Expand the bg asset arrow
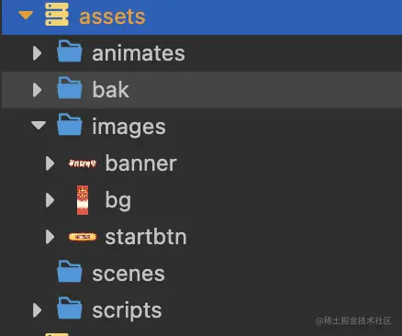This screenshot has height=336, width=402. (50, 200)
